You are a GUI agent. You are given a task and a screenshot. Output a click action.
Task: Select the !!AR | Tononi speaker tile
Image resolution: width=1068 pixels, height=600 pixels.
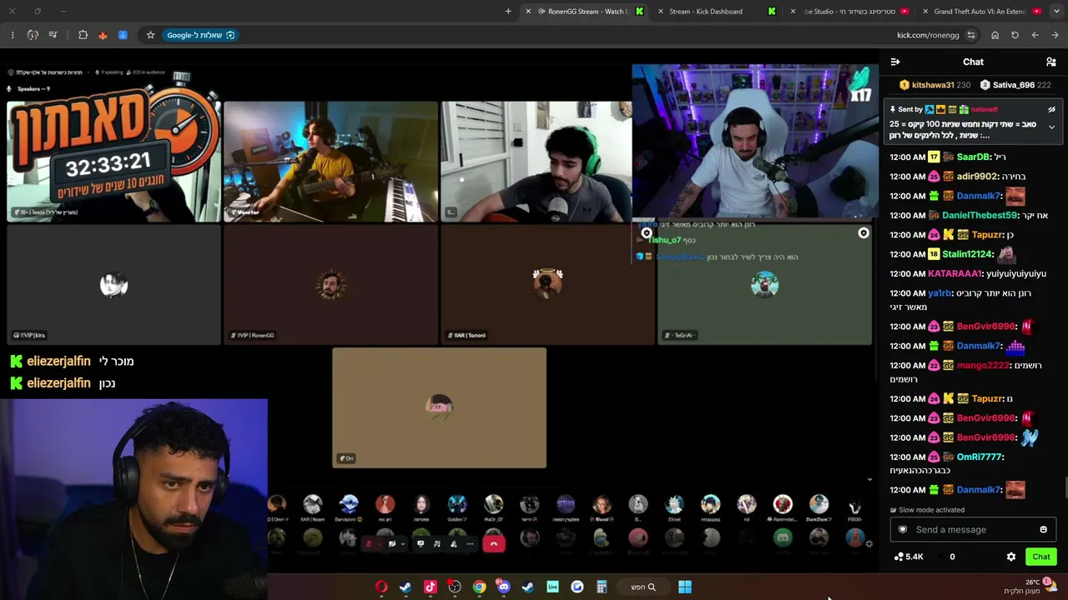(x=547, y=284)
